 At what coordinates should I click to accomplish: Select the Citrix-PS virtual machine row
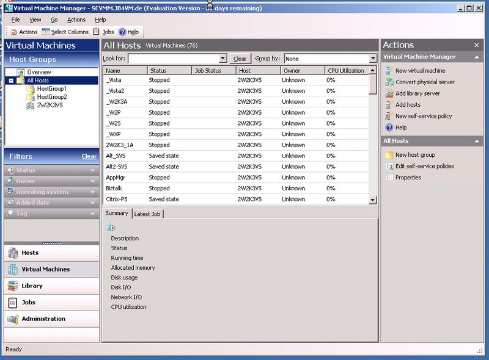click(236, 200)
